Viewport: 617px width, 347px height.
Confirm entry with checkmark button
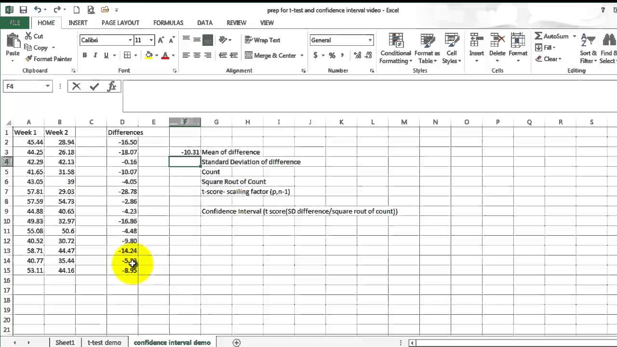pos(94,86)
